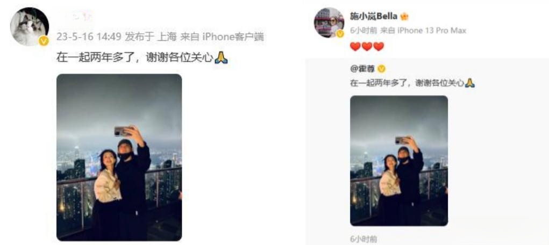This screenshot has height=245, width=549.
Task: Click the 来自 iPhone客户端 source label
Action: pyautogui.click(x=222, y=37)
